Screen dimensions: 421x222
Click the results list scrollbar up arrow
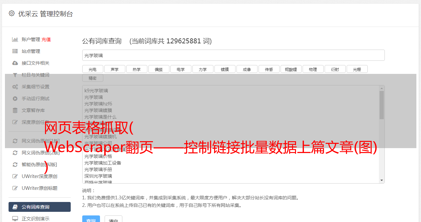click(x=382, y=88)
